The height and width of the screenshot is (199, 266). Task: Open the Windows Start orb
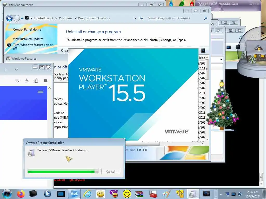click(x=7, y=194)
